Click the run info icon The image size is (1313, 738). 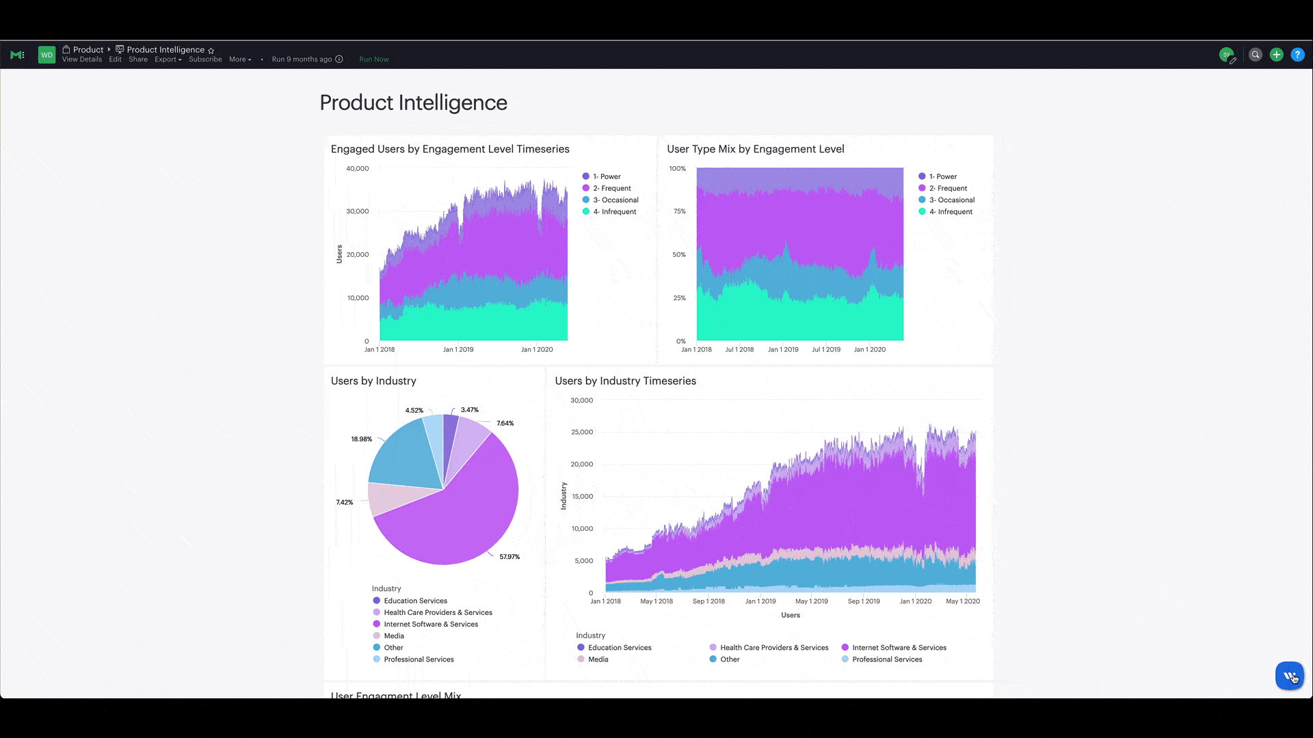(339, 59)
